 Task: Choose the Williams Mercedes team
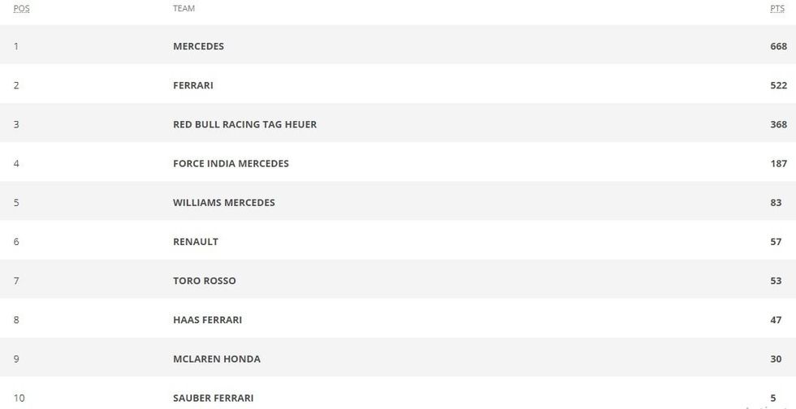223,202
